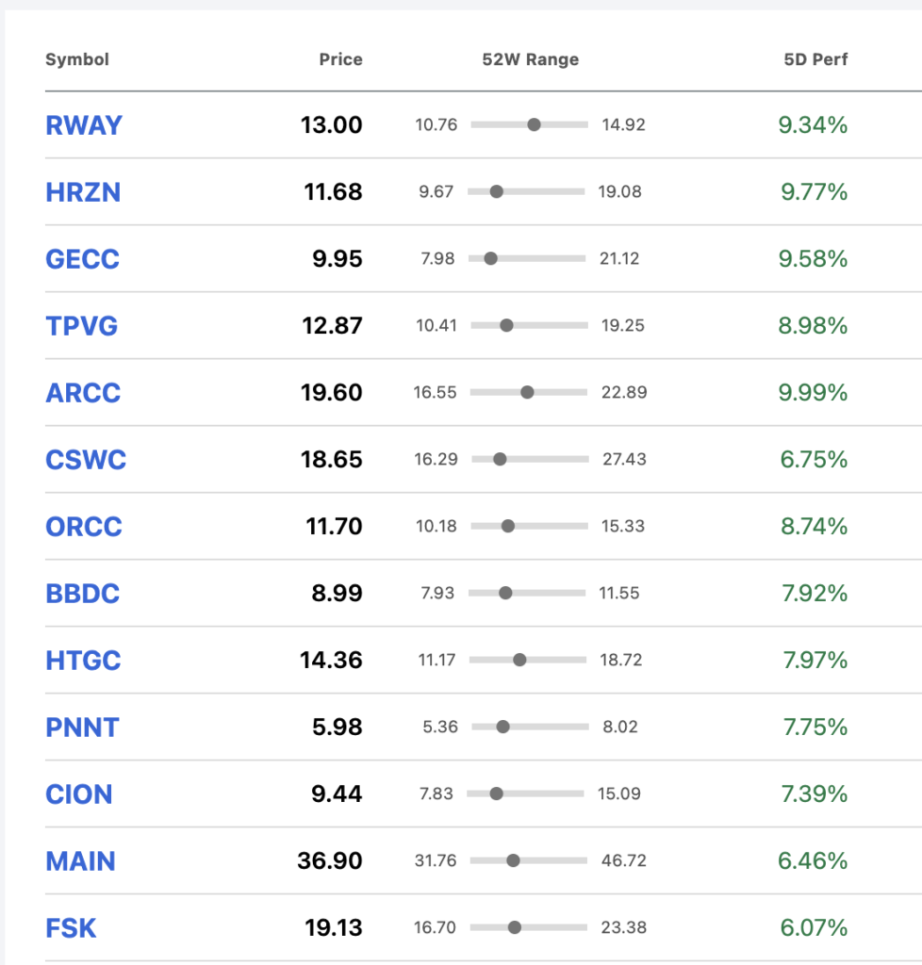Click the ARCC ticker symbol
The image size is (922, 965).
pyautogui.click(x=83, y=393)
